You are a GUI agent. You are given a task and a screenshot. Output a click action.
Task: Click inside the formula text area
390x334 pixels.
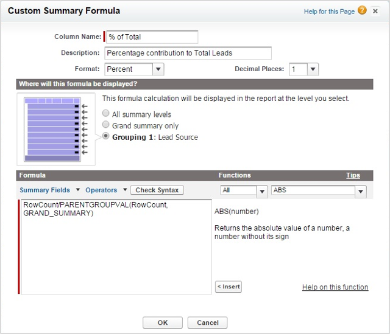116,247
